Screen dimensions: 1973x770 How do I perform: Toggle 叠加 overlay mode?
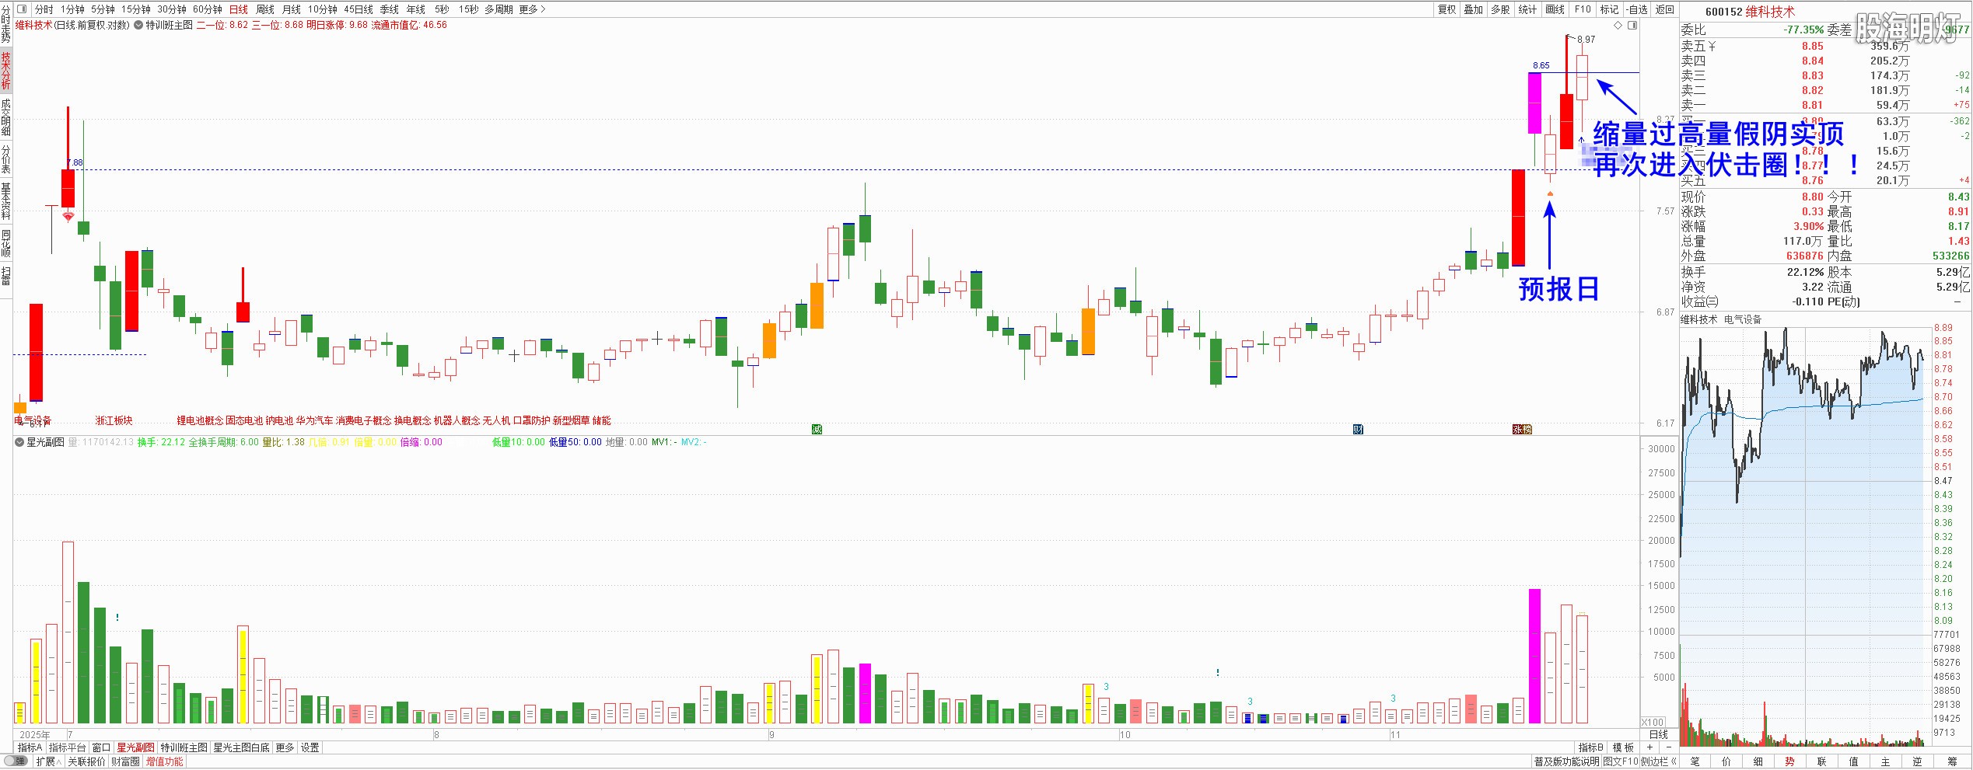click(1473, 9)
